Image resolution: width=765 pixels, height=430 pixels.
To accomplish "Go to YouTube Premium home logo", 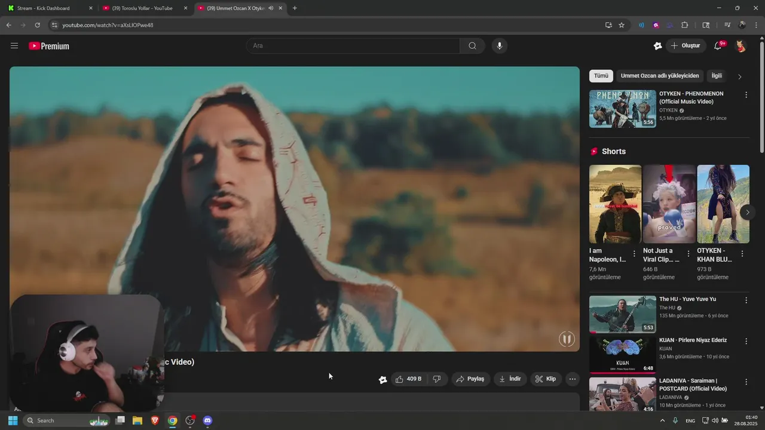I will [49, 46].
